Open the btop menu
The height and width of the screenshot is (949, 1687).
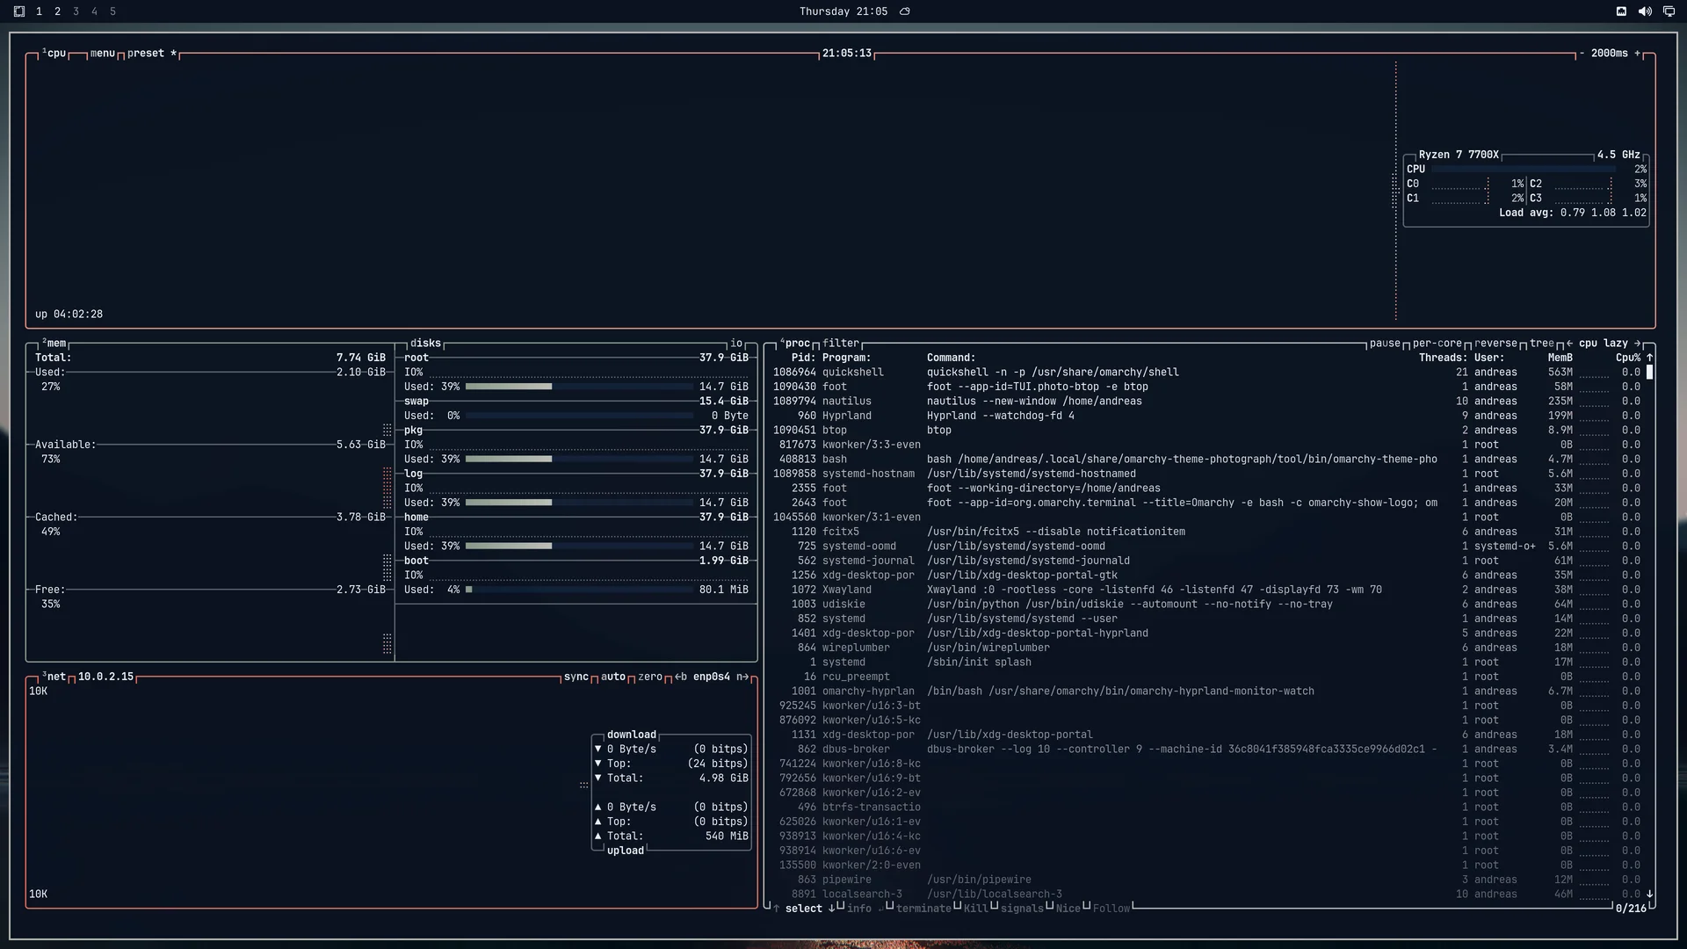pos(103,54)
